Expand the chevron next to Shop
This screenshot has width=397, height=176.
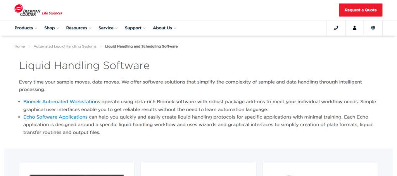(x=58, y=28)
